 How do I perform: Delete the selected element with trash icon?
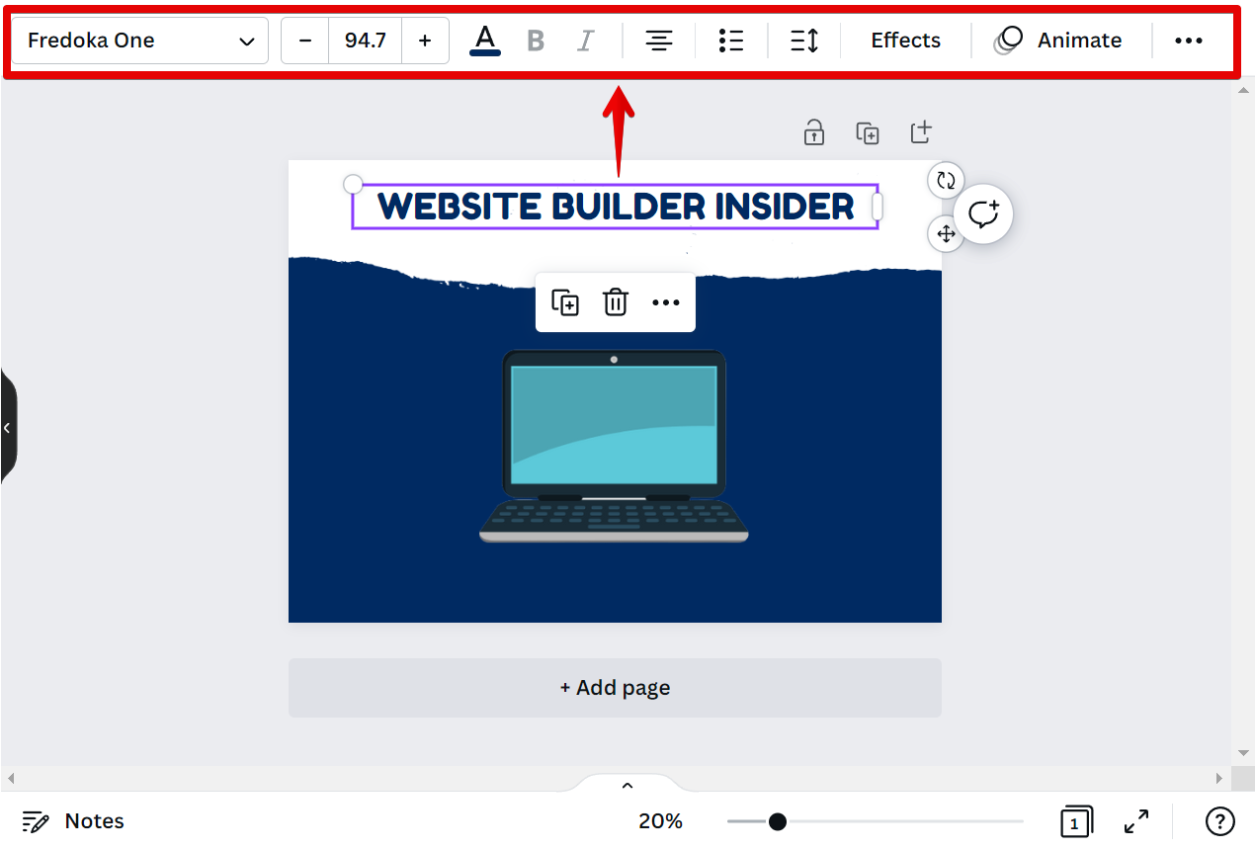click(x=616, y=302)
